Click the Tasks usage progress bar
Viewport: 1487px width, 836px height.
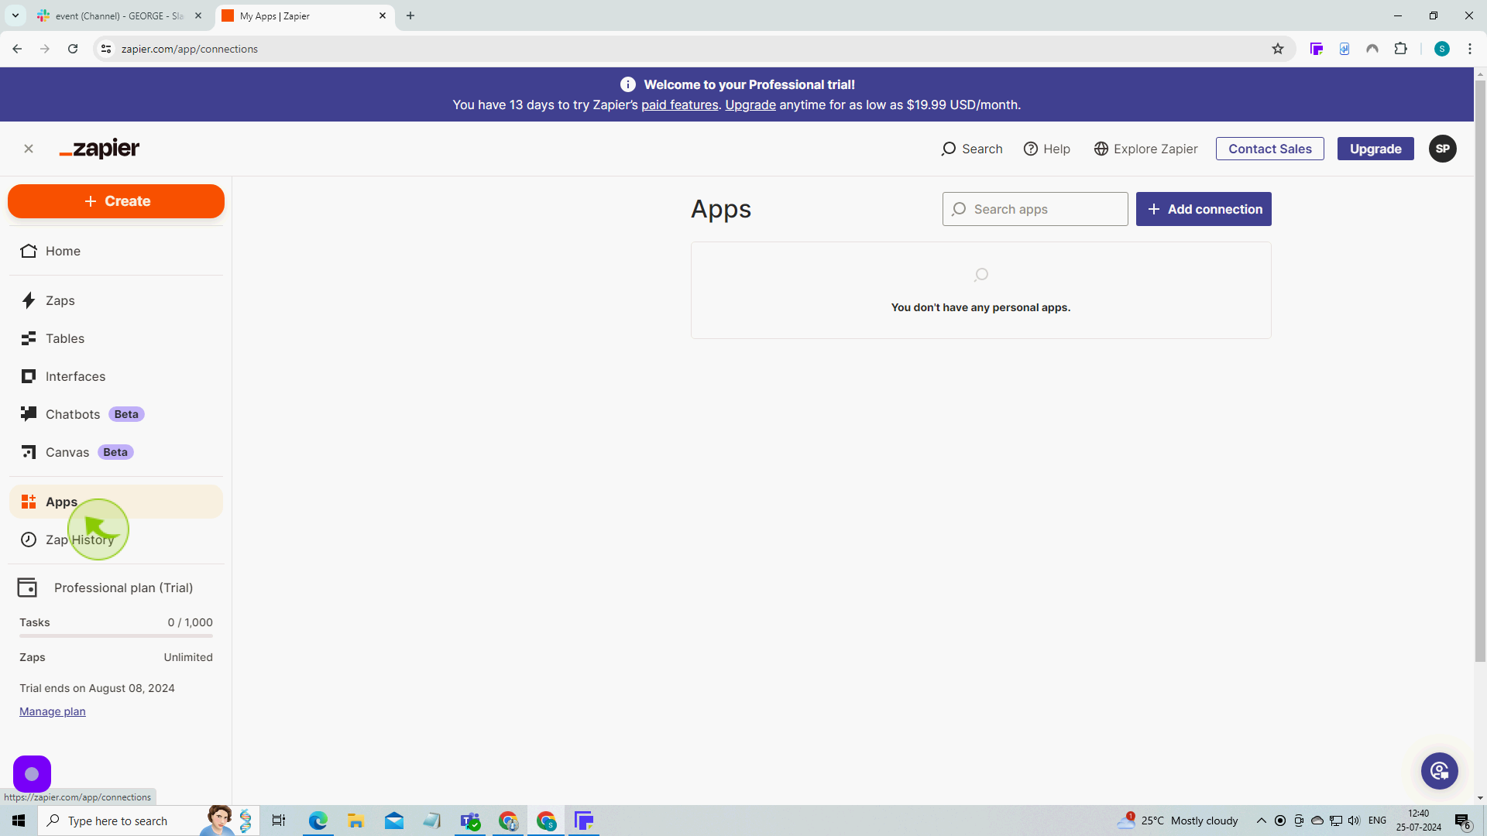click(116, 636)
